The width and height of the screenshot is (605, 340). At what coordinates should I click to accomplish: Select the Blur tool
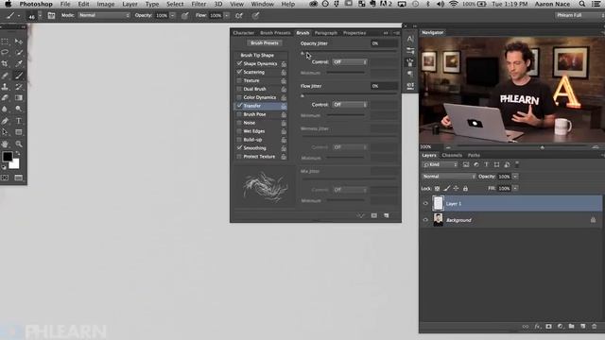[5, 110]
